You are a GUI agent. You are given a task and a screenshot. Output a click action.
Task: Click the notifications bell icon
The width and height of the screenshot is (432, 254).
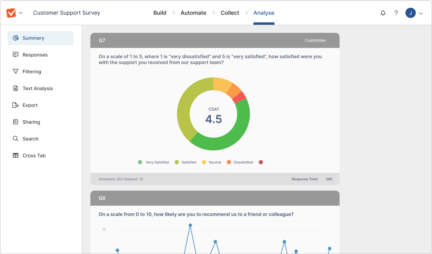383,13
